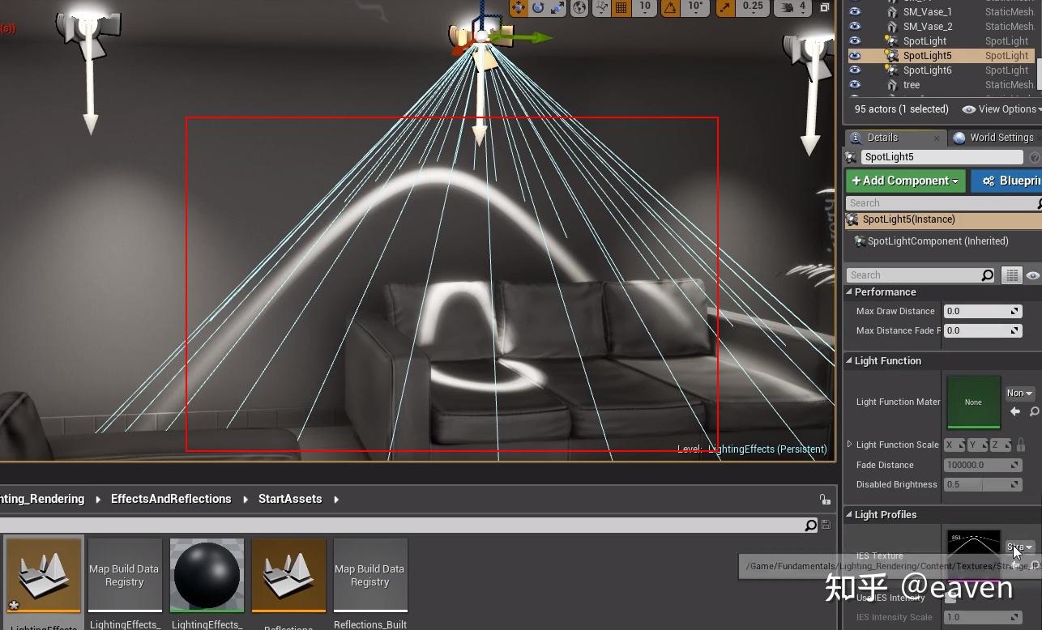Select SpotLight in the World Outliner
Viewport: 1042px width, 630px height.
click(925, 41)
